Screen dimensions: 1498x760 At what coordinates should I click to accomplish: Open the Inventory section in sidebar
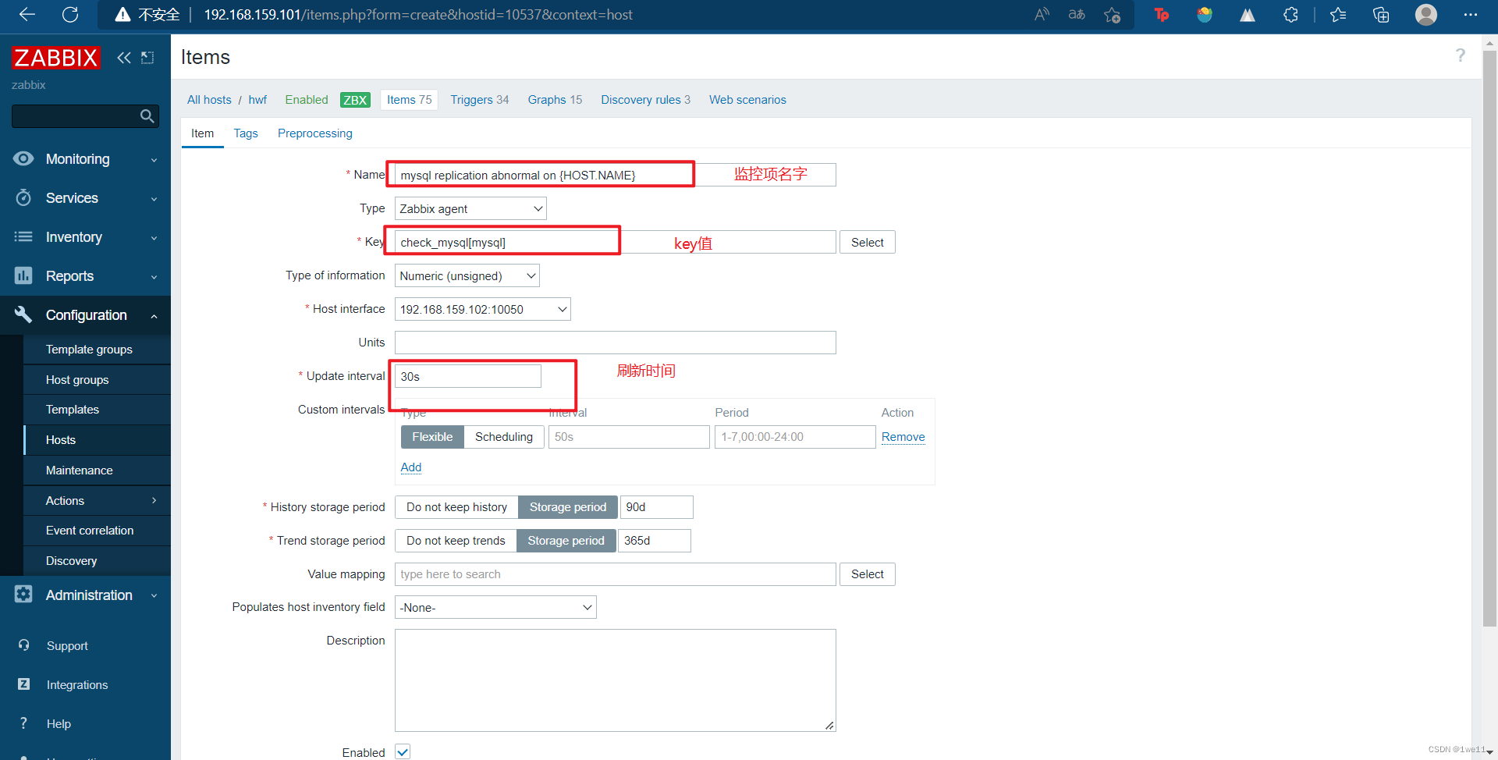pos(74,236)
